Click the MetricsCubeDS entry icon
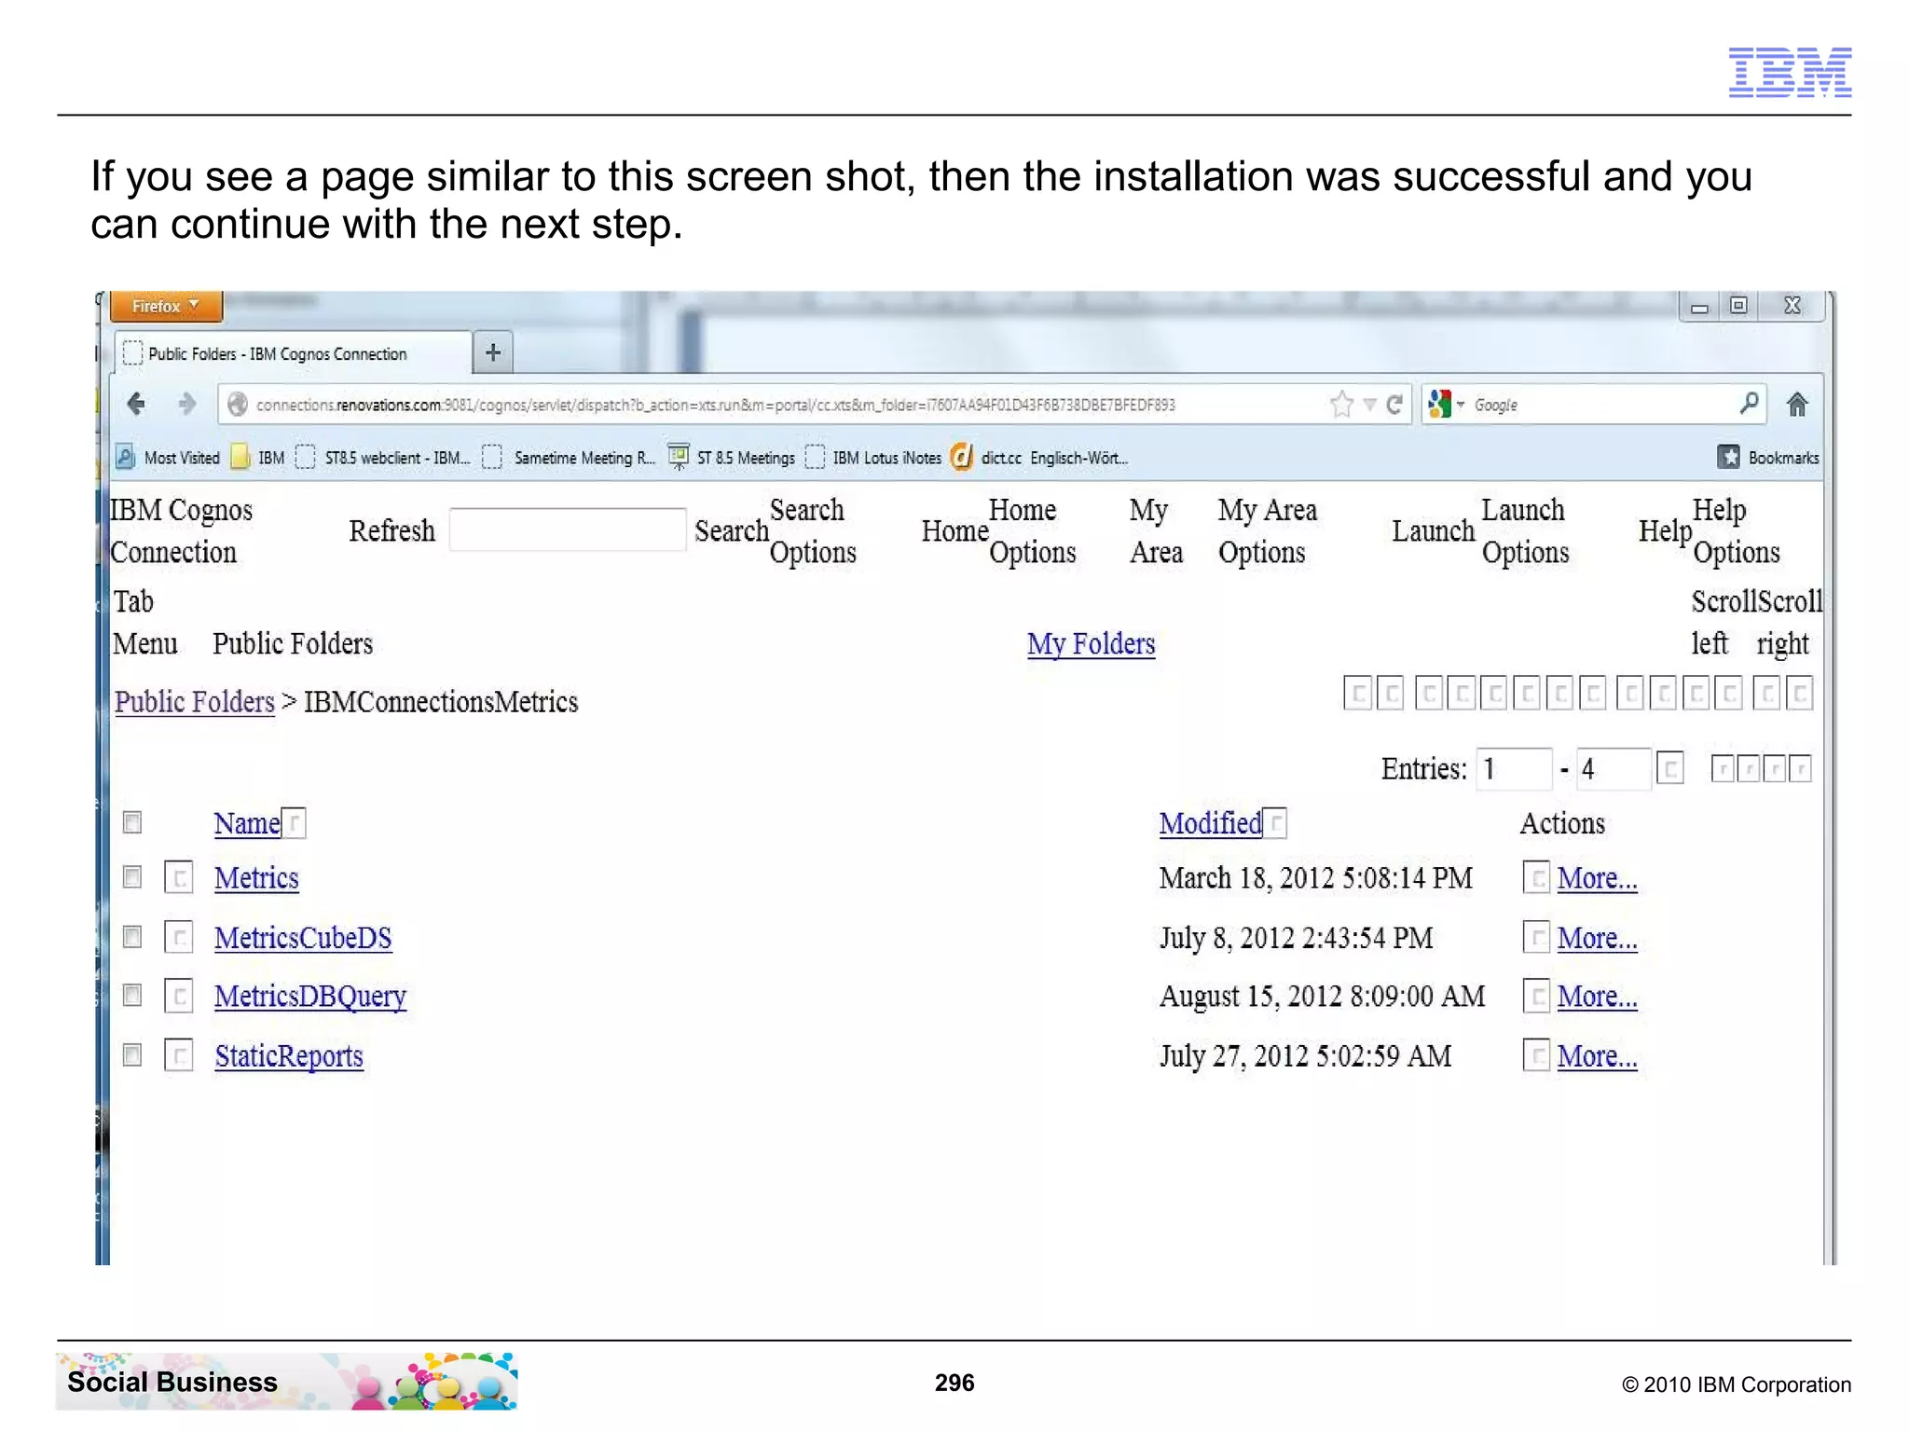Image resolution: width=1909 pixels, height=1432 pixels. tap(178, 937)
